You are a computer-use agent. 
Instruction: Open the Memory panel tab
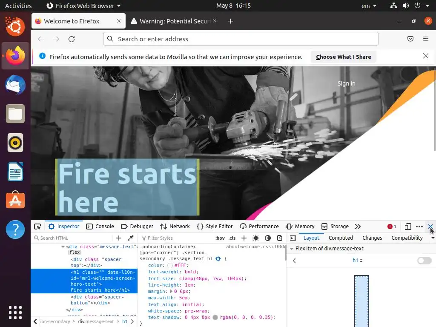pyautogui.click(x=300, y=227)
